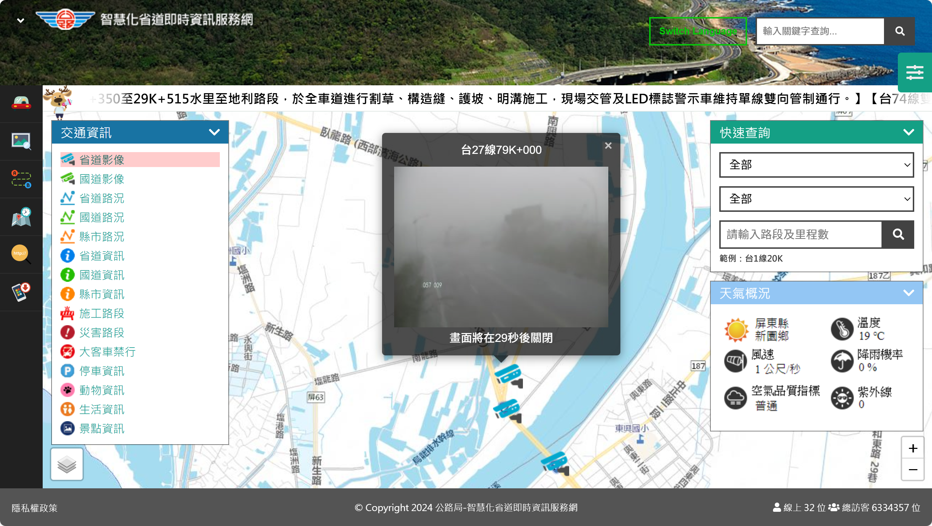
Task: Toggle the 省道影像 highway camera layer
Action: 102,159
